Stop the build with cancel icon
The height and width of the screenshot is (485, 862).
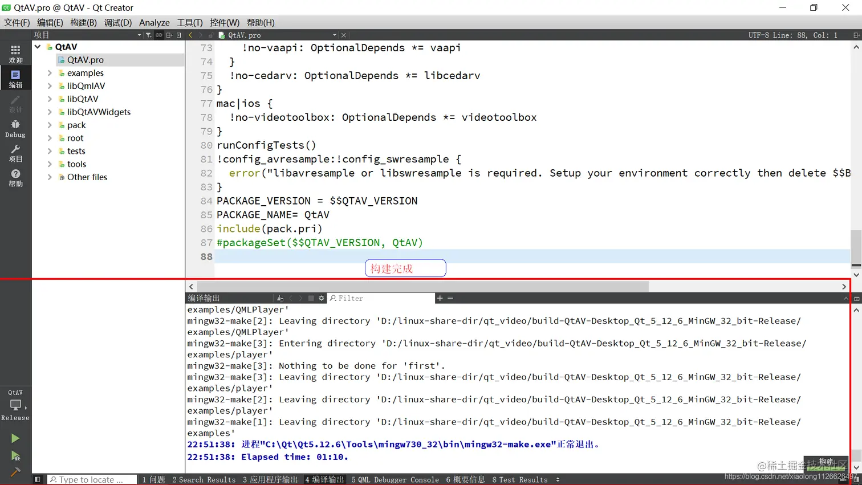point(311,298)
